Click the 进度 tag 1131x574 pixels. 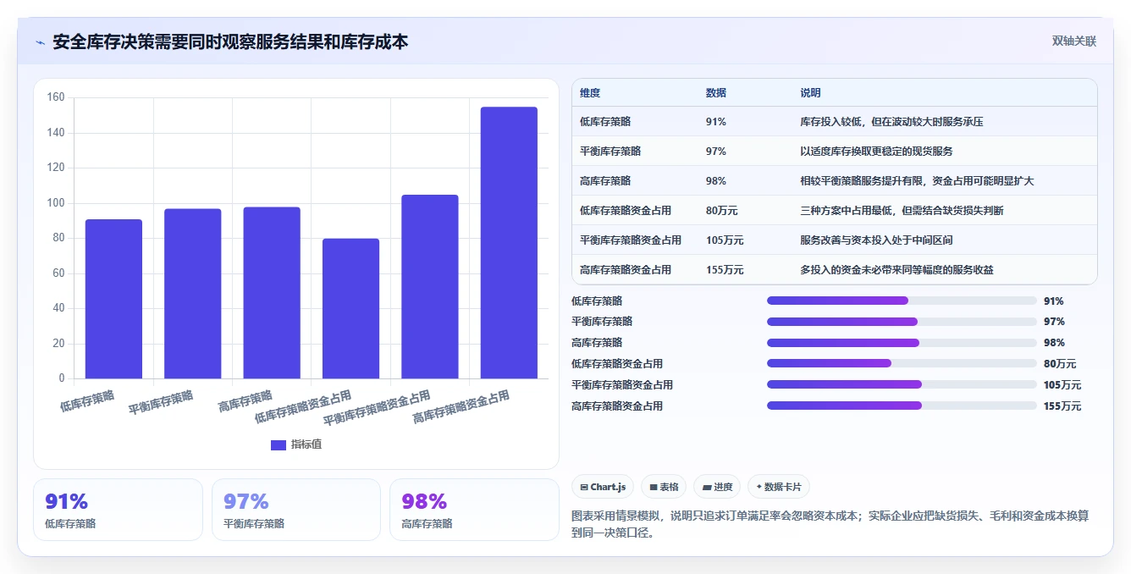coord(717,487)
